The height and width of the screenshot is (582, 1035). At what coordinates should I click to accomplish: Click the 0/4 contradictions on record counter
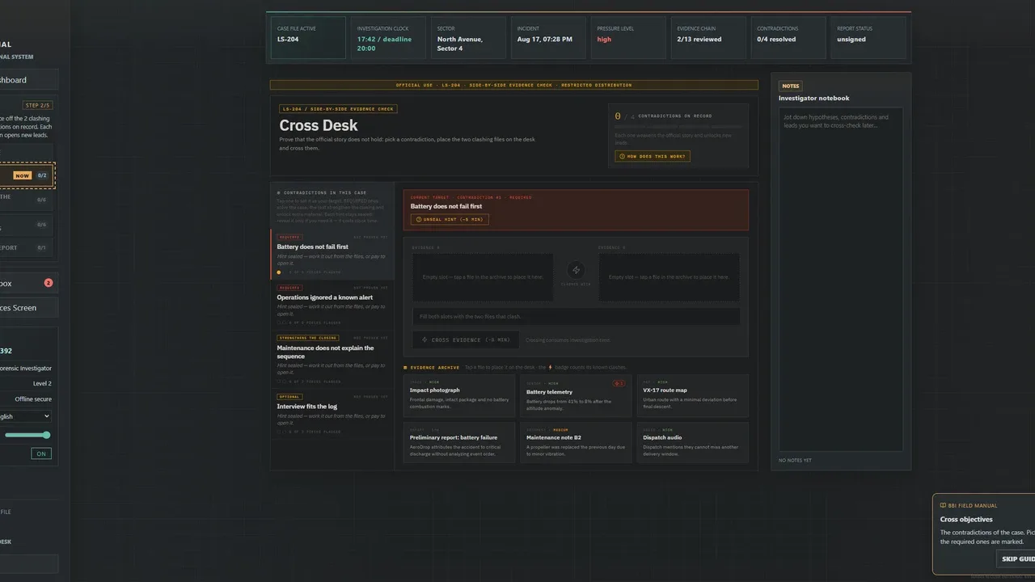[663, 116]
